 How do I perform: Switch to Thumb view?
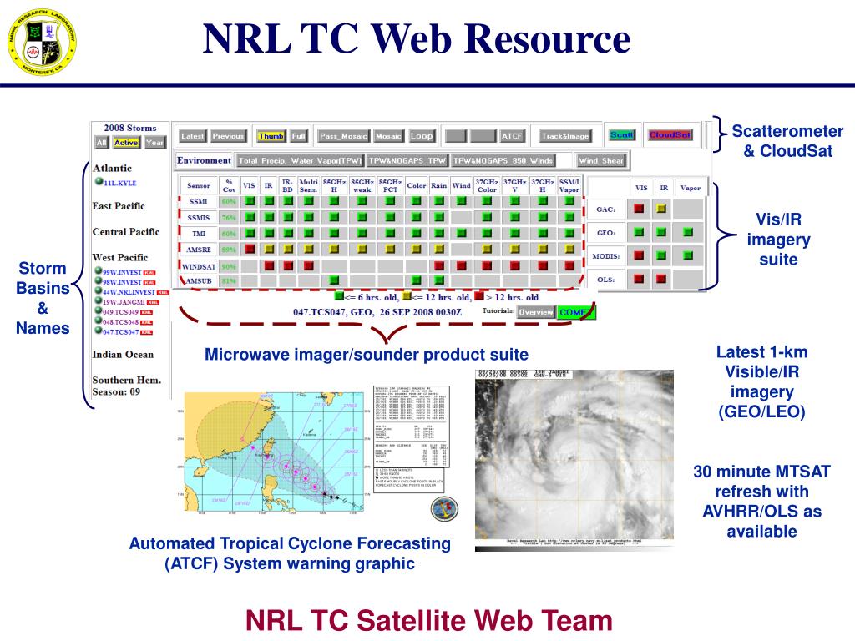[x=271, y=136]
